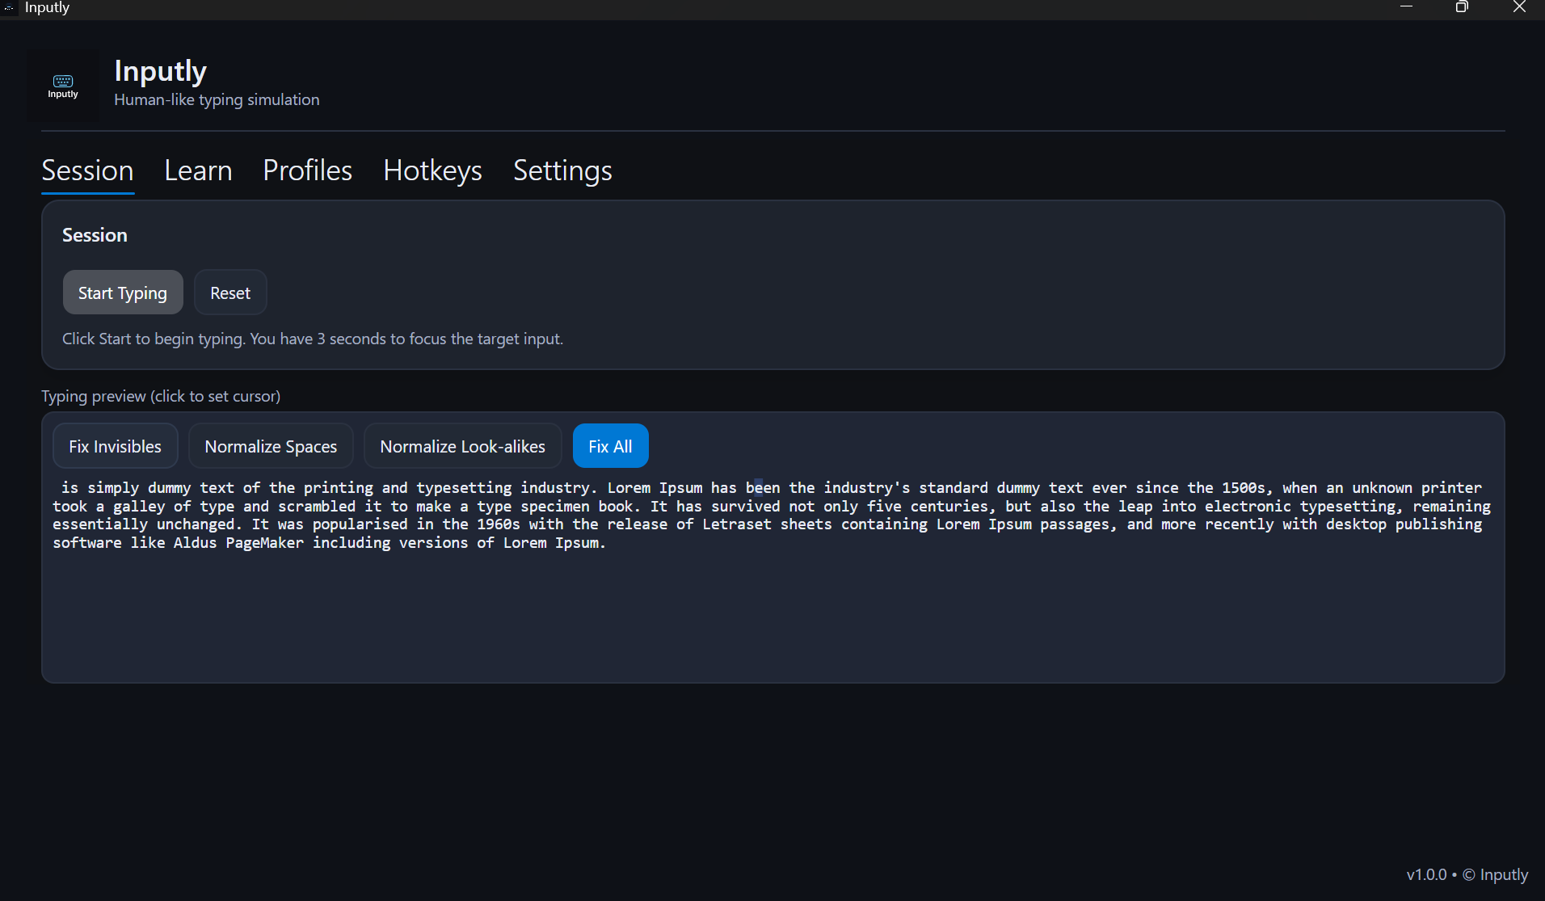Click the Reset button
The width and height of the screenshot is (1545, 901).
click(230, 293)
